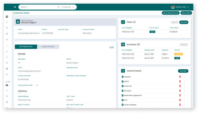Open the hamburger menu in top bar
Screen dimensions: 199x114
(15, 7)
